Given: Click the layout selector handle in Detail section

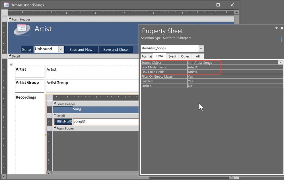Looking at the screenshot, I should 11,64.
